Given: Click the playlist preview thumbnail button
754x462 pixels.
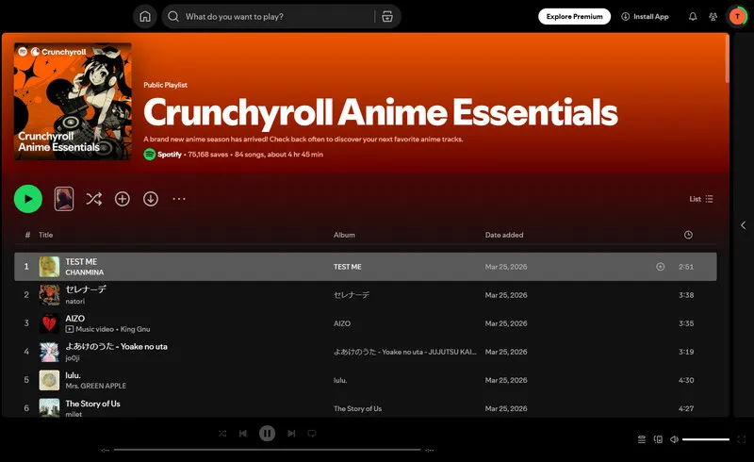Looking at the screenshot, I should pyautogui.click(x=64, y=199).
